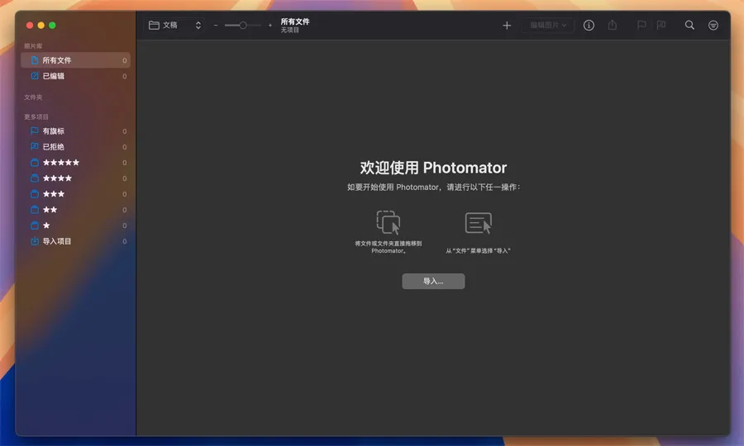Click the thumbnail size slider
744x446 pixels.
pyautogui.click(x=242, y=26)
